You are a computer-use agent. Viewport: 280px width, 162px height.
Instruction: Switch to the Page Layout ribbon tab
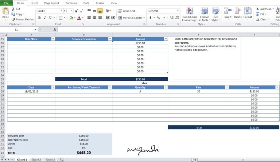coord(51,3)
